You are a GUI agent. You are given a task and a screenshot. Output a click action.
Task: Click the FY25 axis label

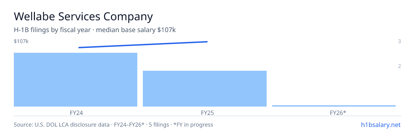[x=205, y=112]
